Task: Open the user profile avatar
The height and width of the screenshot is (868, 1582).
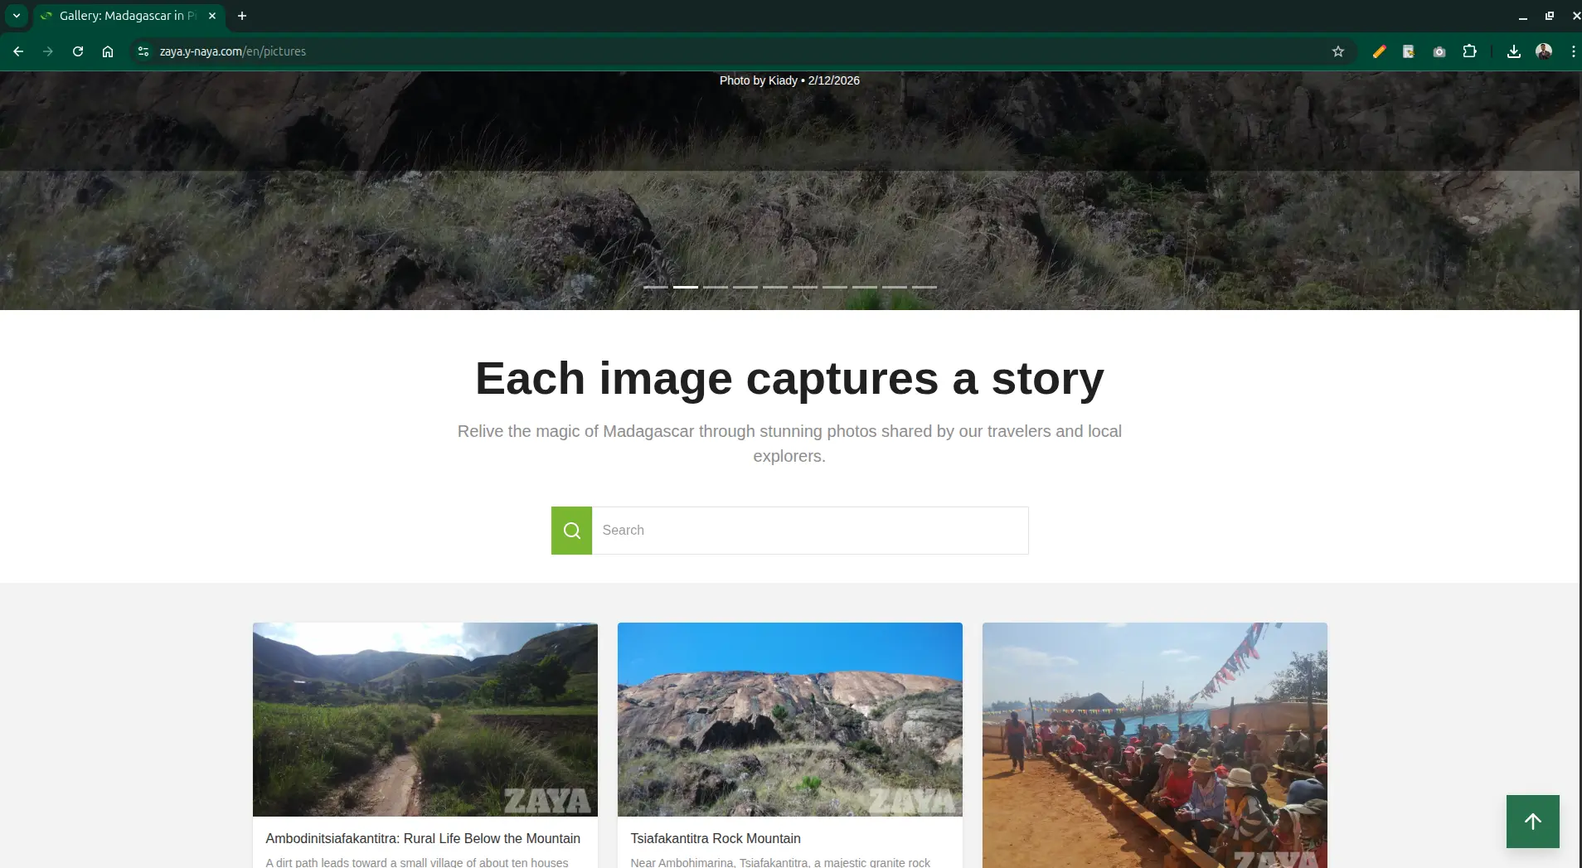Action: 1543,51
